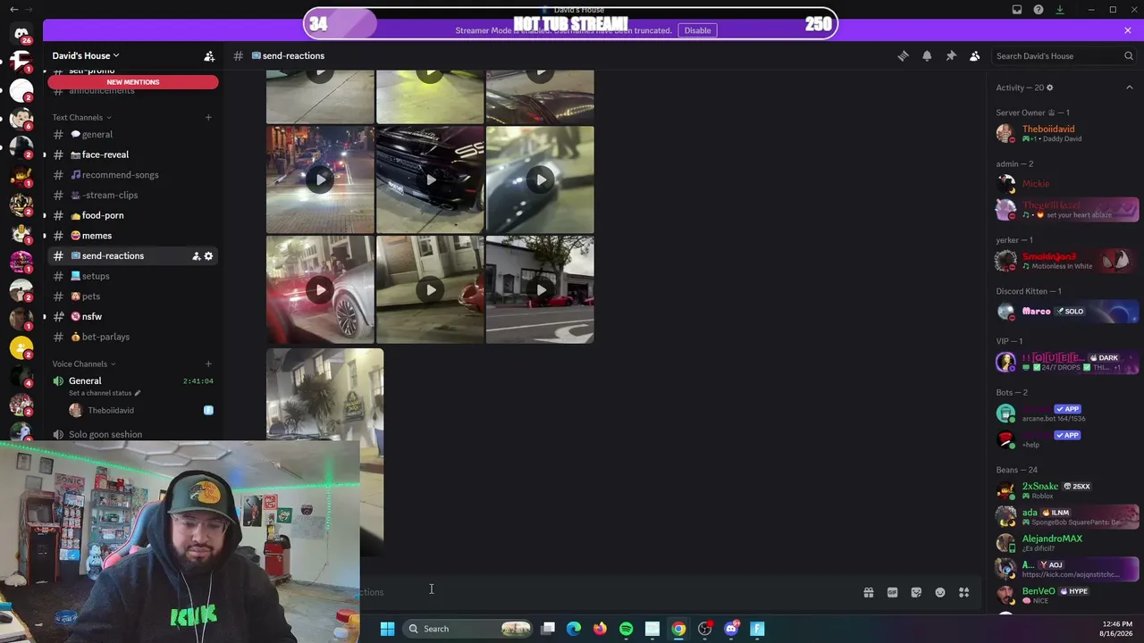Dismiss the Streamer Mode banner
The height and width of the screenshot is (643, 1144).
[1128, 30]
